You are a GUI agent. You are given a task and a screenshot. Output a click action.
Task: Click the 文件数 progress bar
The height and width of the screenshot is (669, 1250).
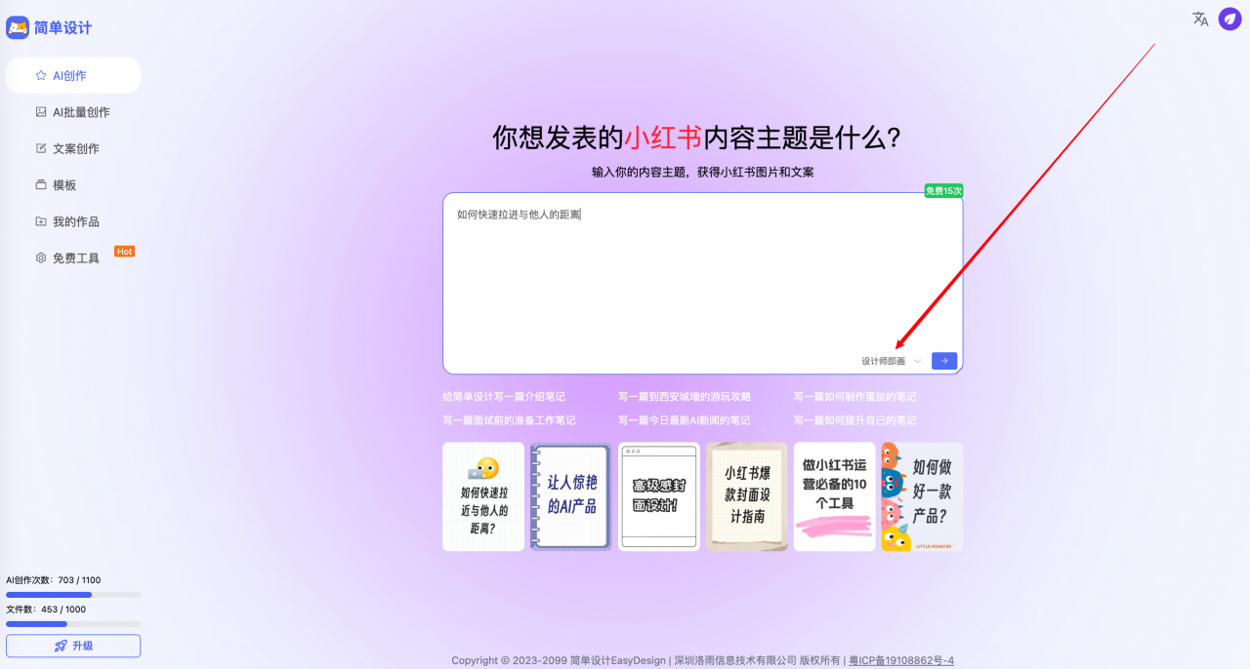click(x=73, y=623)
